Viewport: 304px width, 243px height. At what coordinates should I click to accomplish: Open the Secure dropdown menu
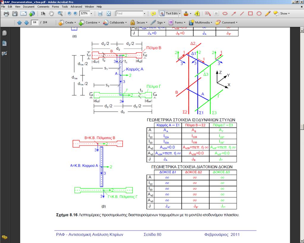(x=139, y=23)
